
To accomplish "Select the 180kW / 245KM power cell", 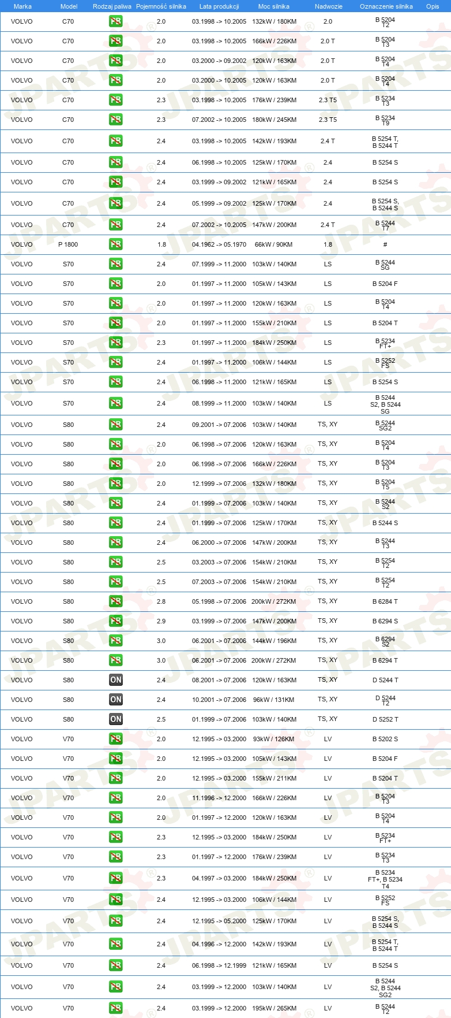I will 274,120.
